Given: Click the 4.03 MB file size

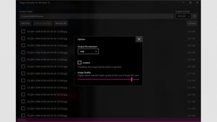Looking at the screenshot, I should click(191, 60).
